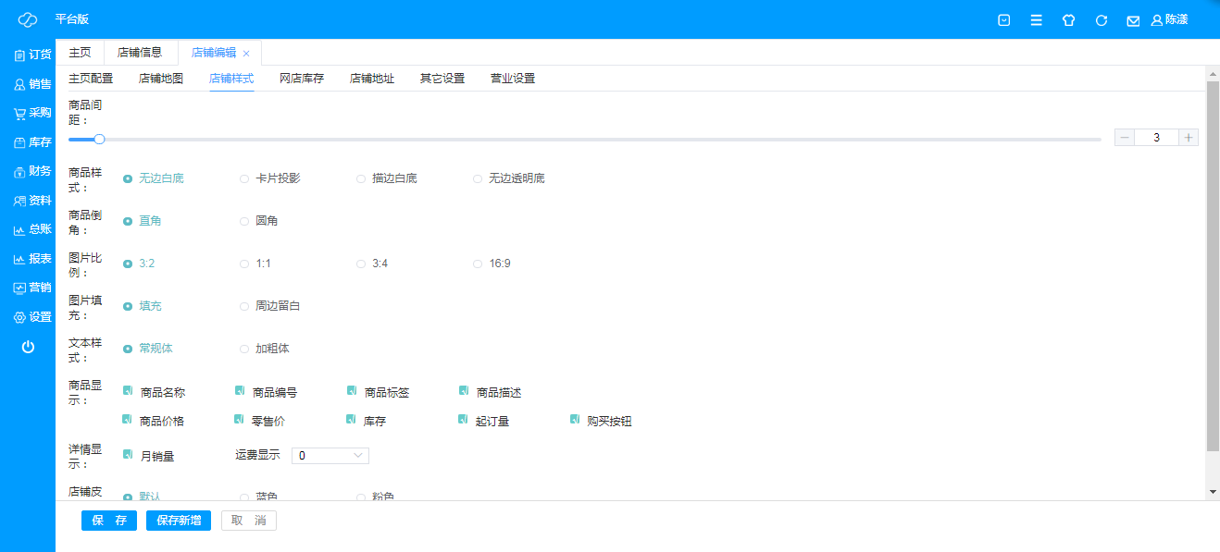1220x552 pixels.
Task: Open the 销售 sidebar module
Action: 32,84
